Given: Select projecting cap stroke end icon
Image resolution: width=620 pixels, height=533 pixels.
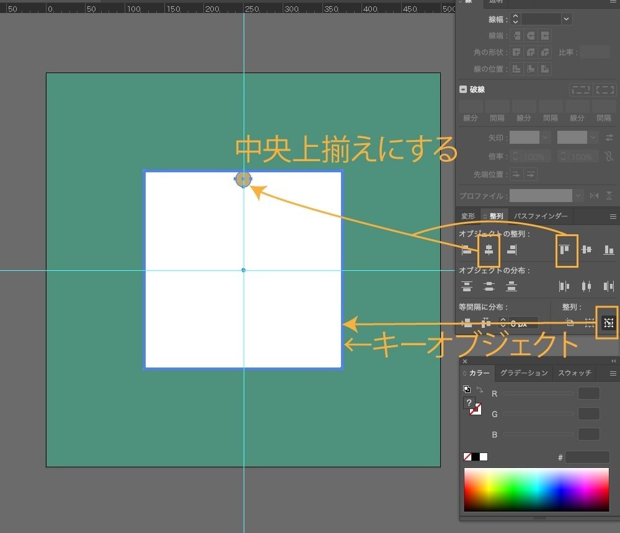Looking at the screenshot, I should point(545,35).
